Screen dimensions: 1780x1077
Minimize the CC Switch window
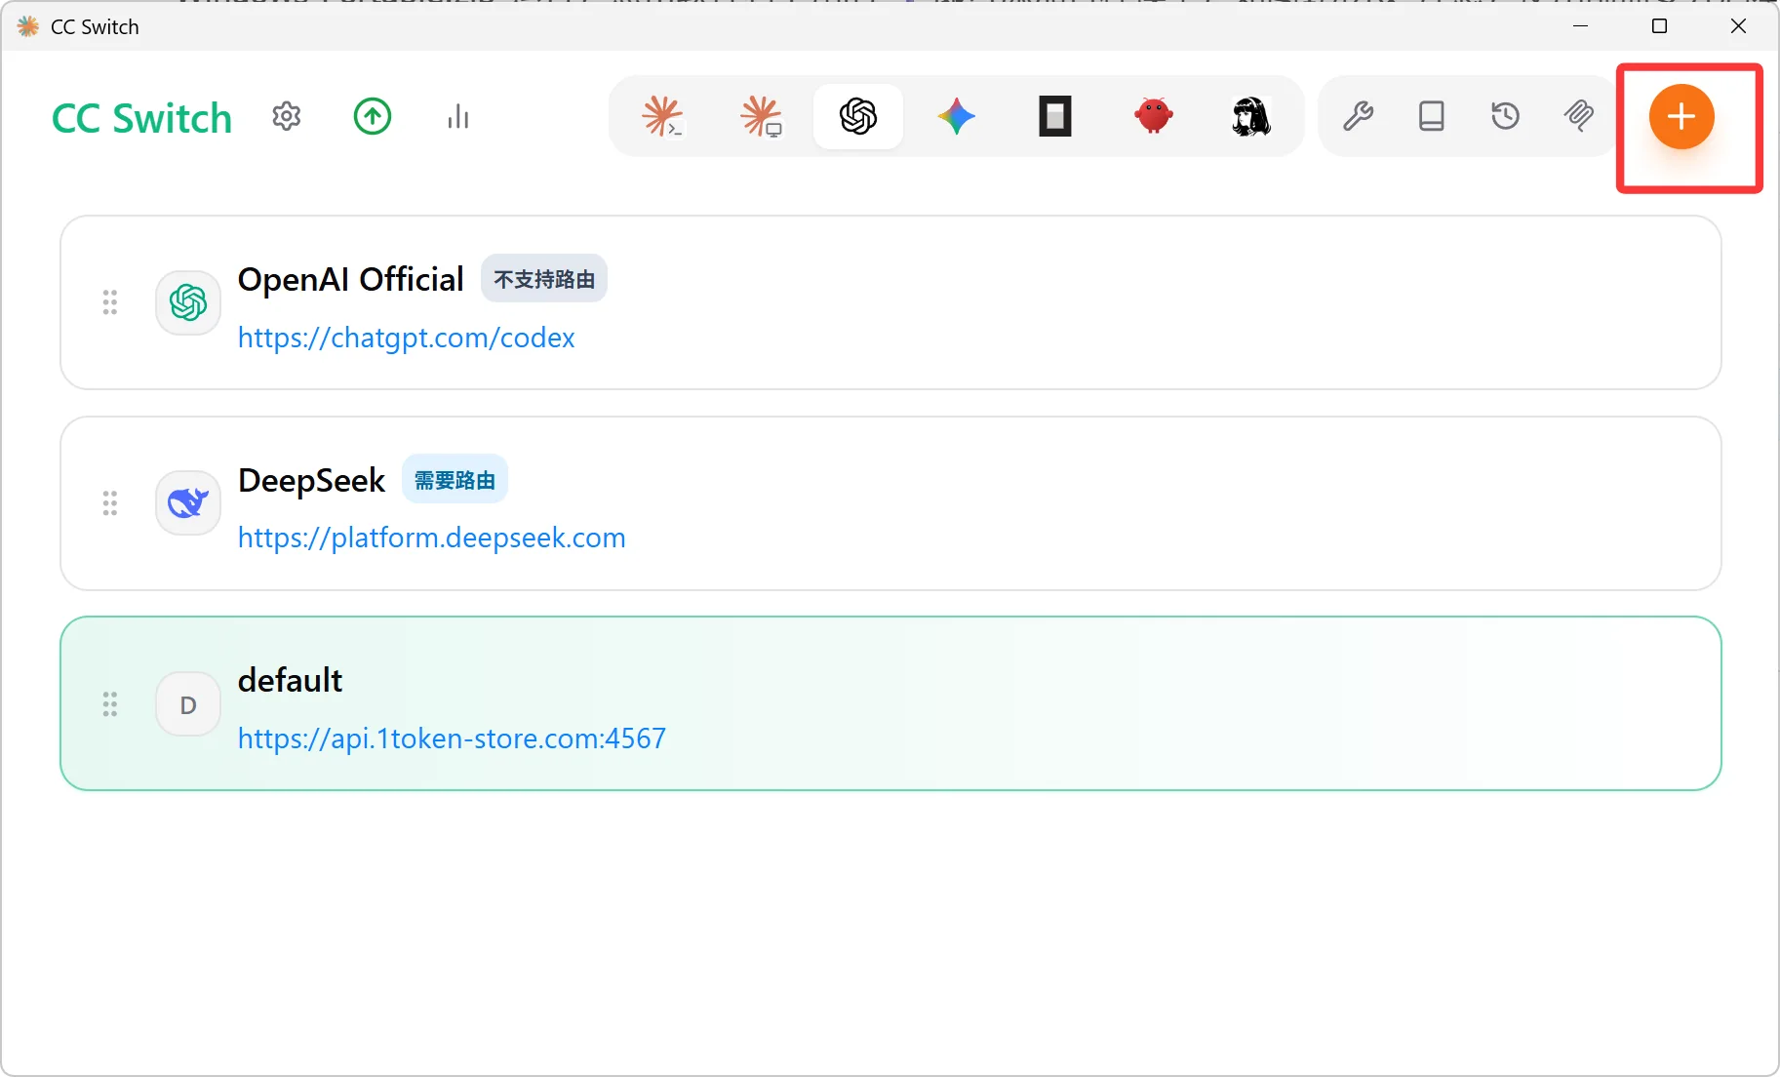click(1581, 26)
